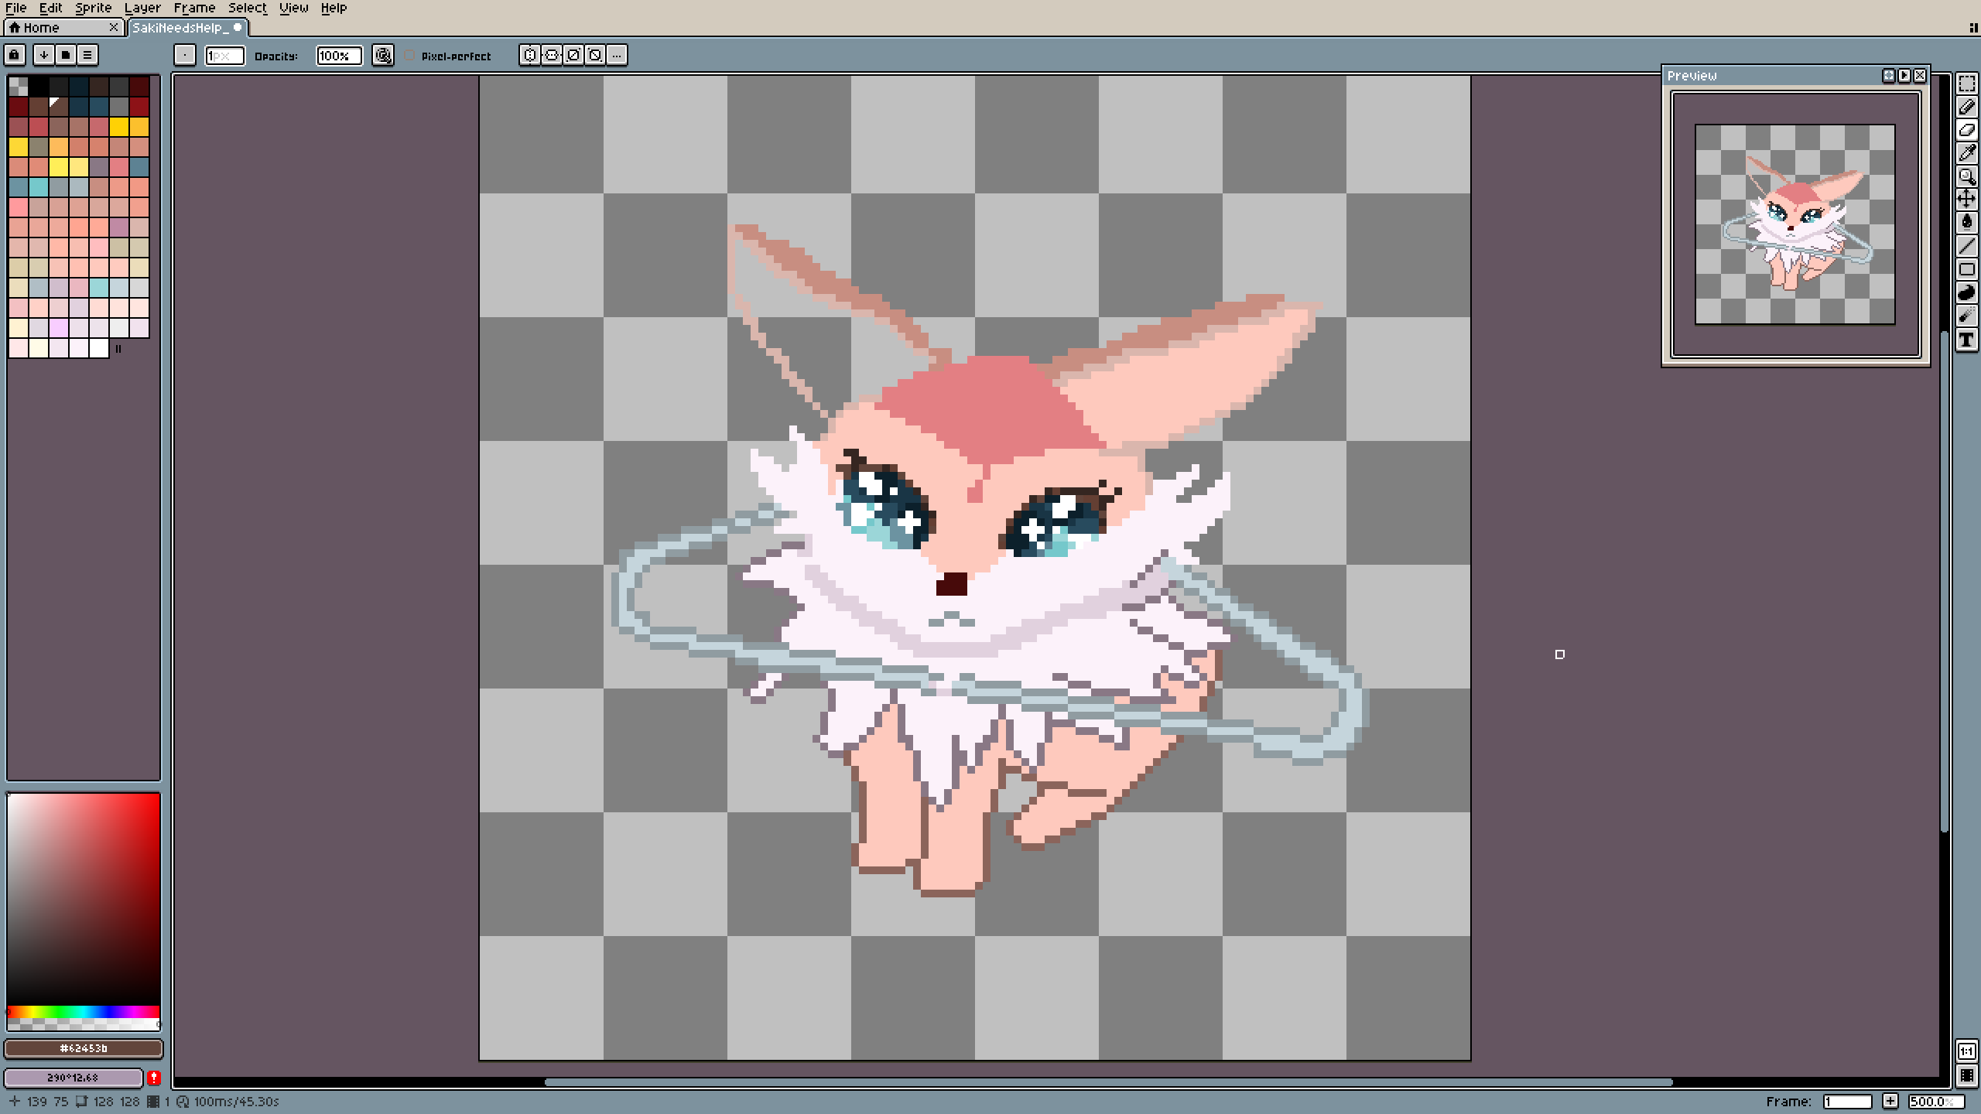Click the palette lock edit-mode icon
1981x1114 pixels.
pyautogui.click(x=15, y=55)
